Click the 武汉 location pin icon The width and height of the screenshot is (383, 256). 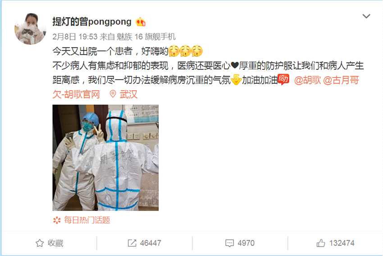click(x=113, y=94)
